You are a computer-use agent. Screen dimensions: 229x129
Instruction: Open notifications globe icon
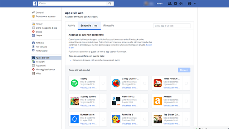(x=181, y=4)
